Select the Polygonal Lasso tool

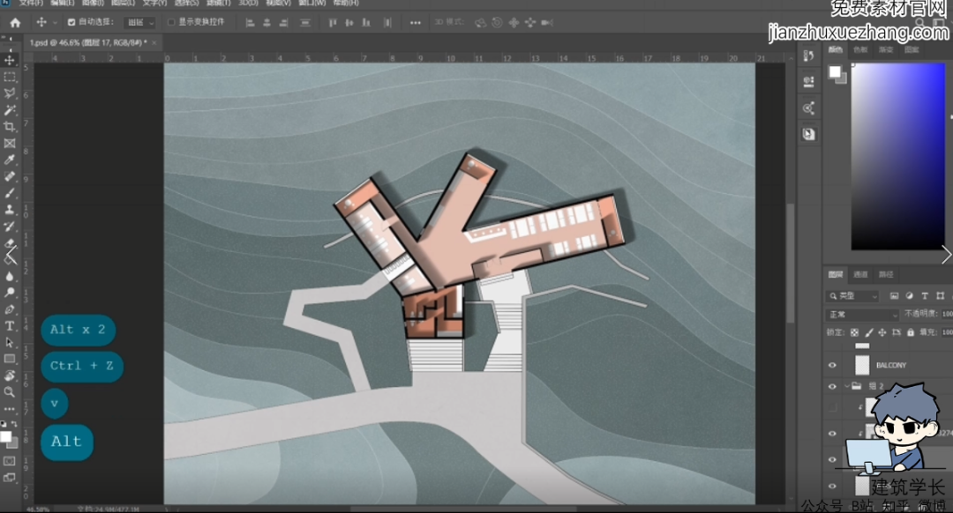10,93
